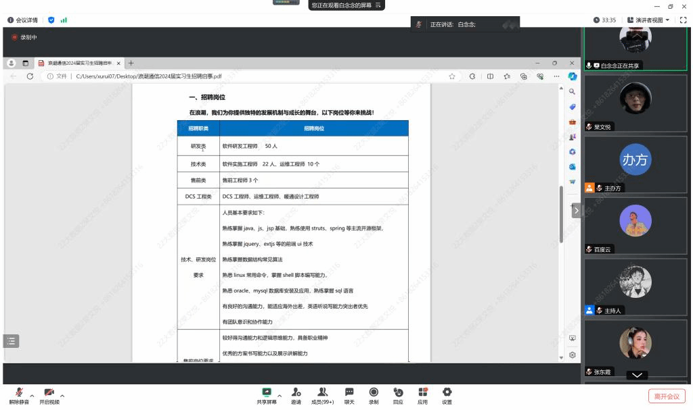
Task: Click the 研发类 table cell
Action: (x=198, y=146)
